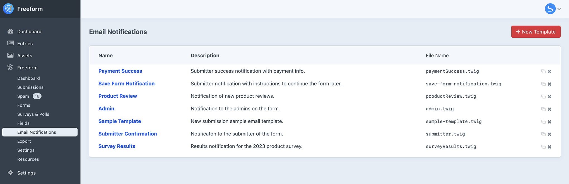Go to the Surveys & Polls section
The height and width of the screenshot is (184, 569).
pyautogui.click(x=33, y=114)
